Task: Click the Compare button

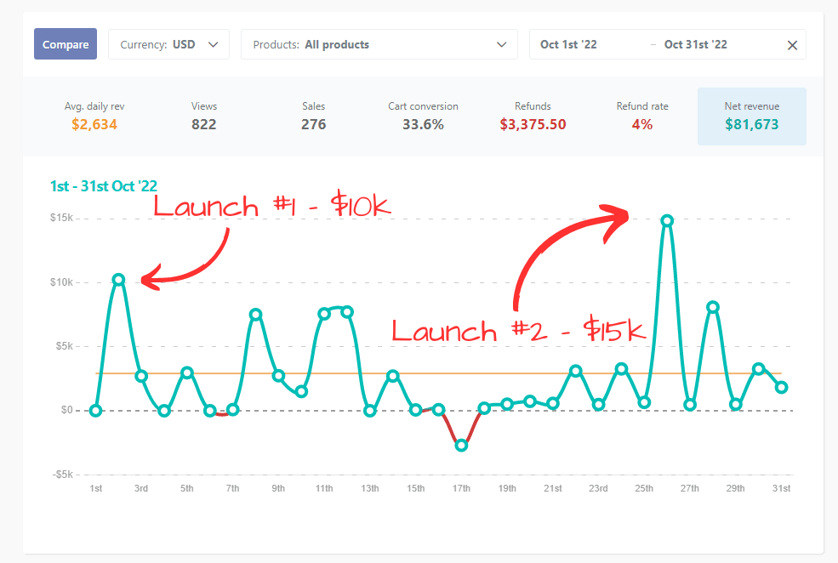Action: tap(66, 44)
